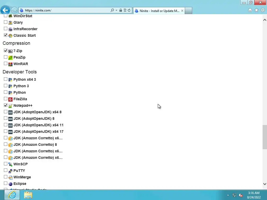Click the Classic Start icon
This screenshot has width=267, height=200.
(10, 35)
